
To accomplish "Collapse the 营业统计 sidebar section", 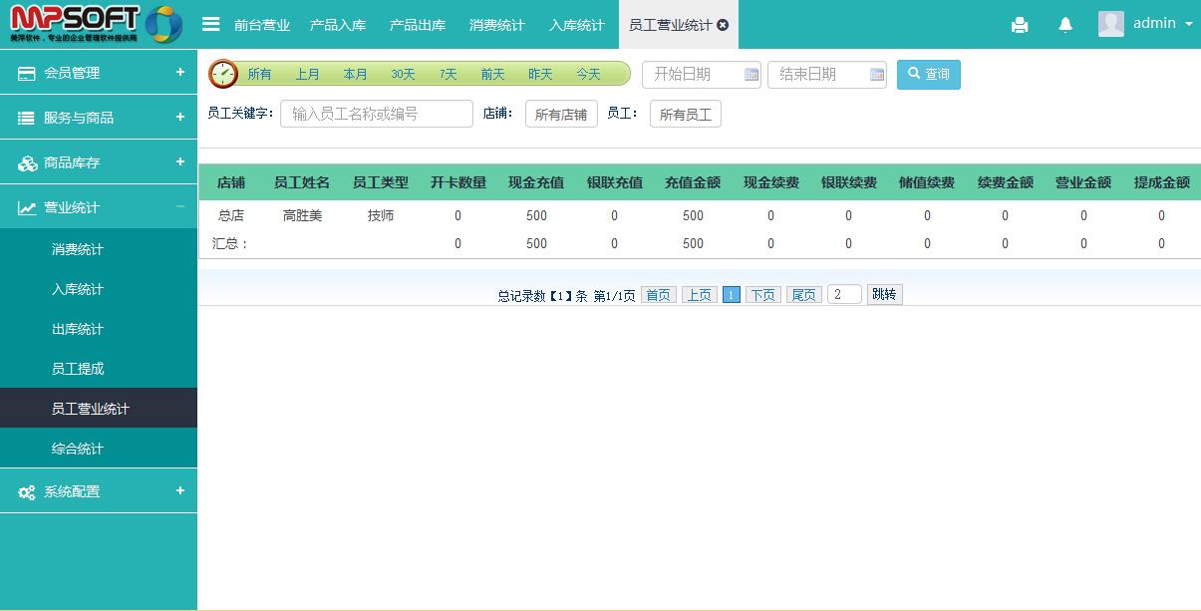I will [x=99, y=207].
